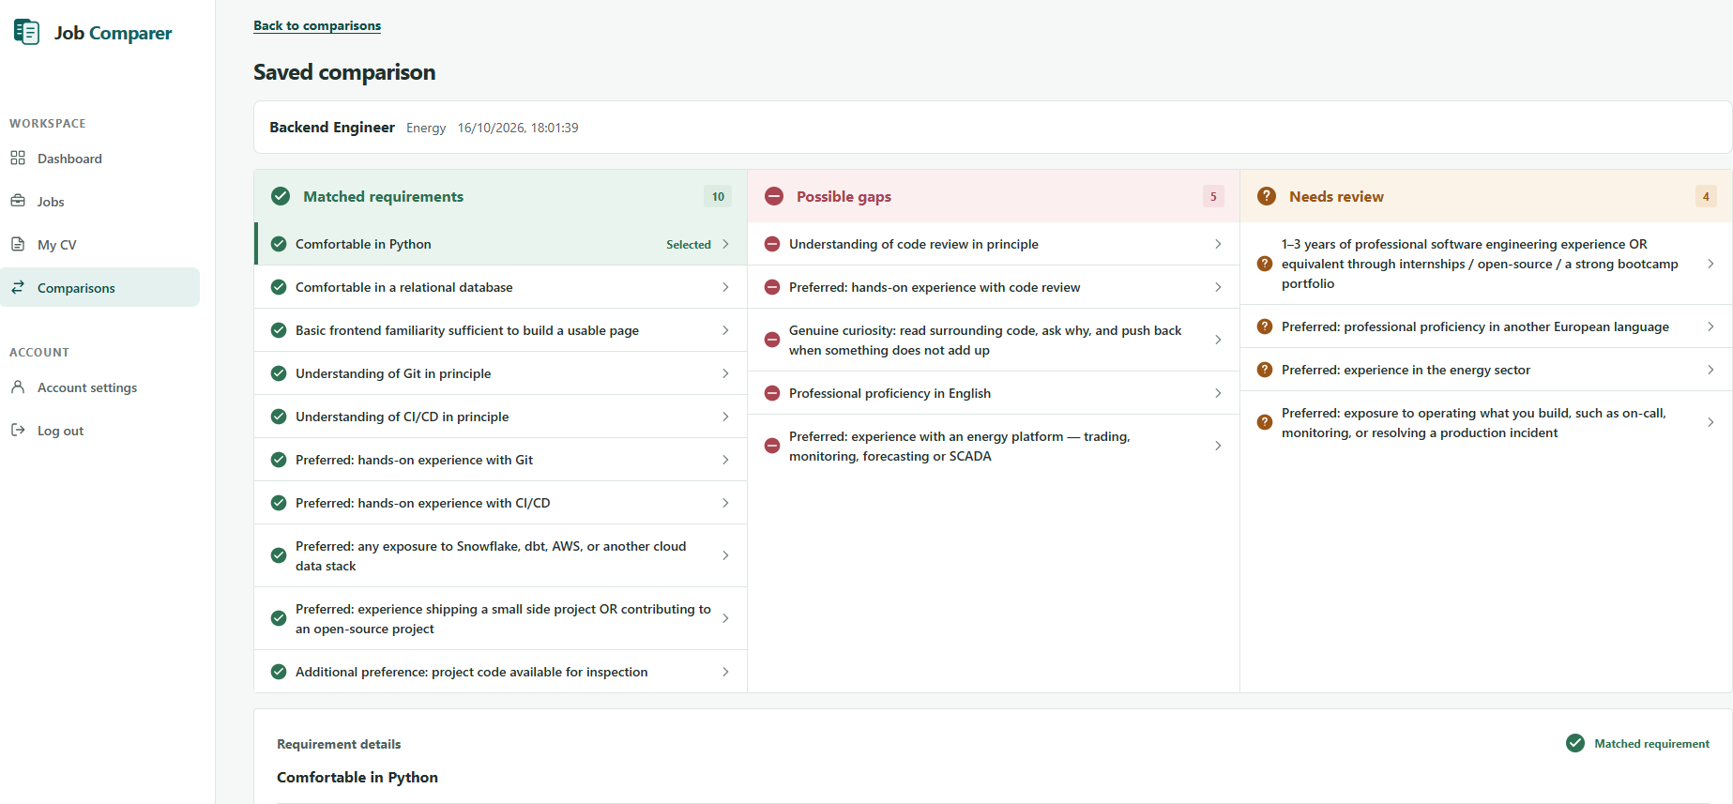Viewport: 1733px width, 804px height.
Task: Click the minus icon next to Professional proficiency in English
Action: tap(772, 393)
